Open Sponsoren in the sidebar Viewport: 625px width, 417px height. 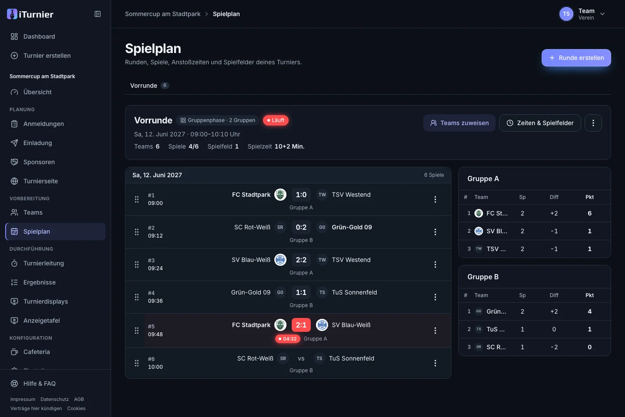click(56, 162)
